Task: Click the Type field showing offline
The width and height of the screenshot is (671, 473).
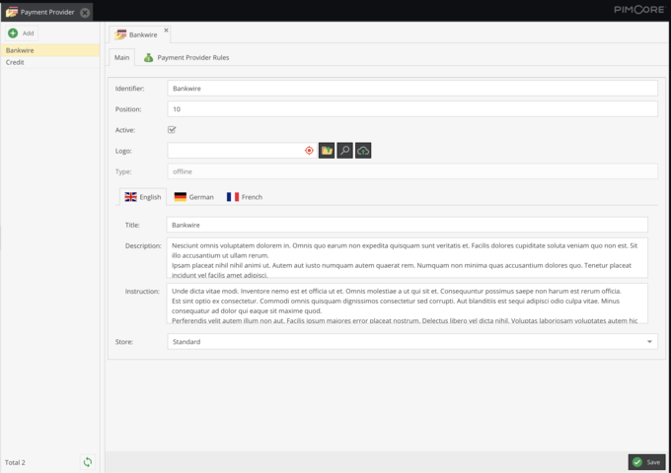Action: [x=412, y=171]
